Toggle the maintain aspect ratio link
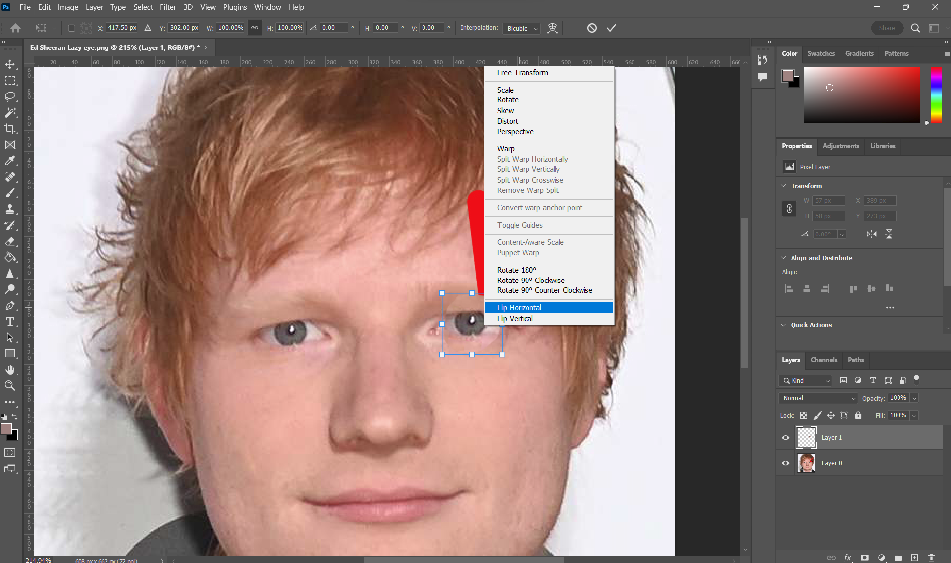Screen dimensions: 951x563 point(254,28)
